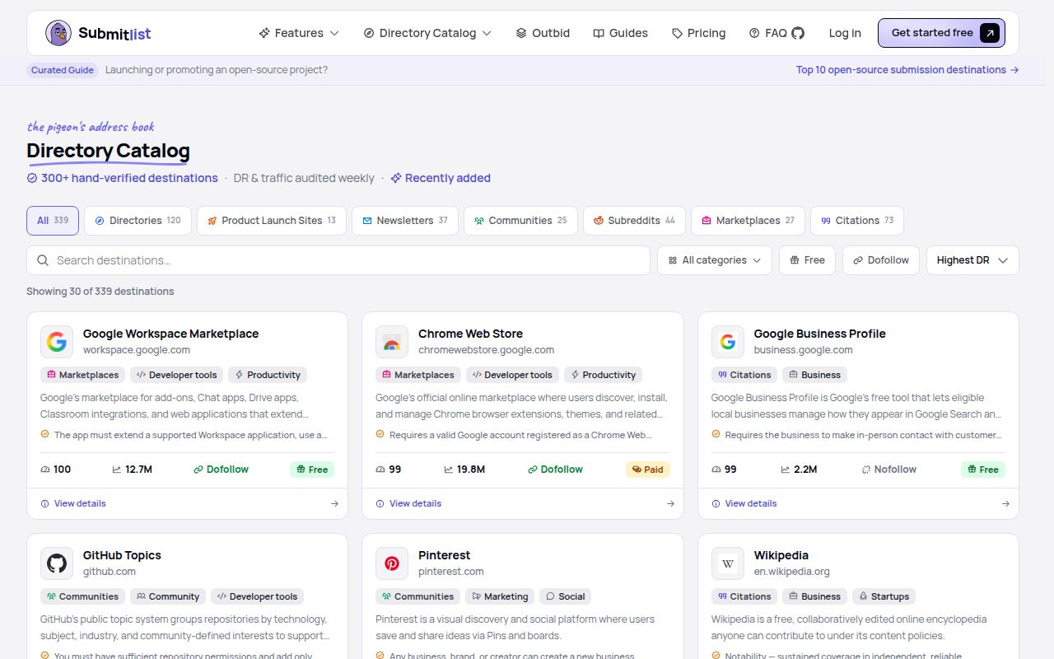Click Get started free button

pyautogui.click(x=941, y=33)
